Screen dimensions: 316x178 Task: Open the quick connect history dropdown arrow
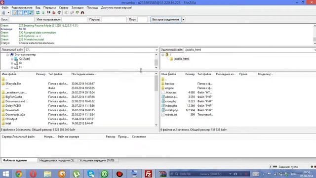(183, 20)
